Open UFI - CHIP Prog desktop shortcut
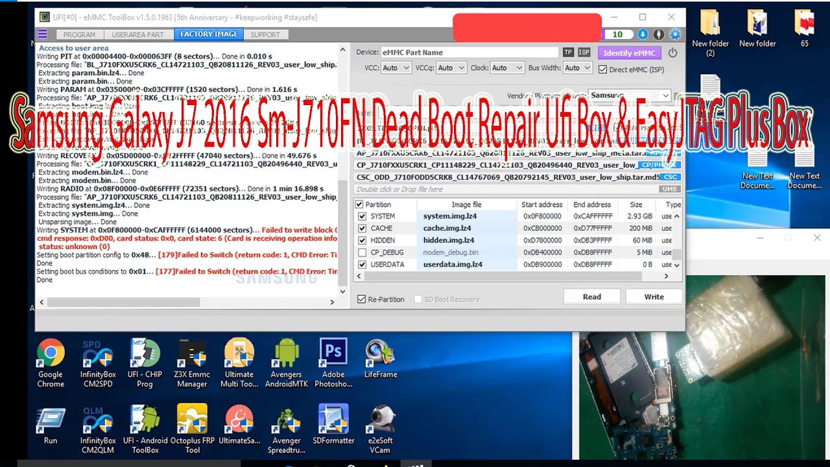The height and width of the screenshot is (467, 830). point(145,363)
